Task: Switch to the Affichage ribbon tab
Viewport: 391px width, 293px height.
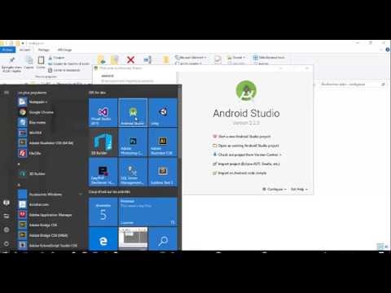Action: pyautogui.click(x=64, y=50)
